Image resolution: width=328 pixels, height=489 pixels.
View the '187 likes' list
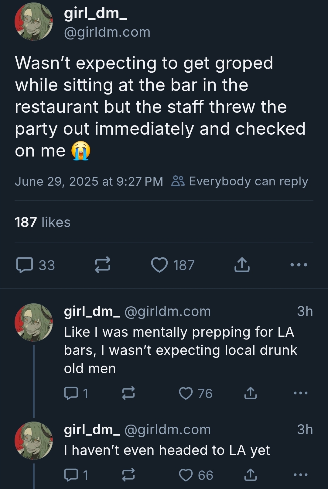tap(43, 222)
